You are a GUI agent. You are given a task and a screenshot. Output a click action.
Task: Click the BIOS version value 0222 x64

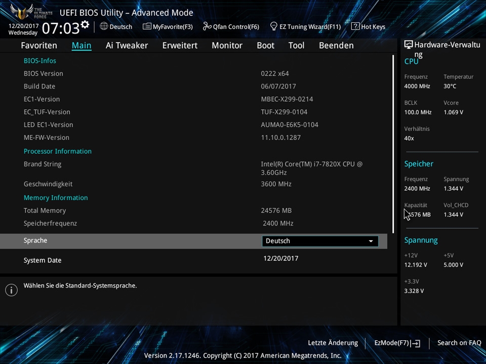point(275,74)
